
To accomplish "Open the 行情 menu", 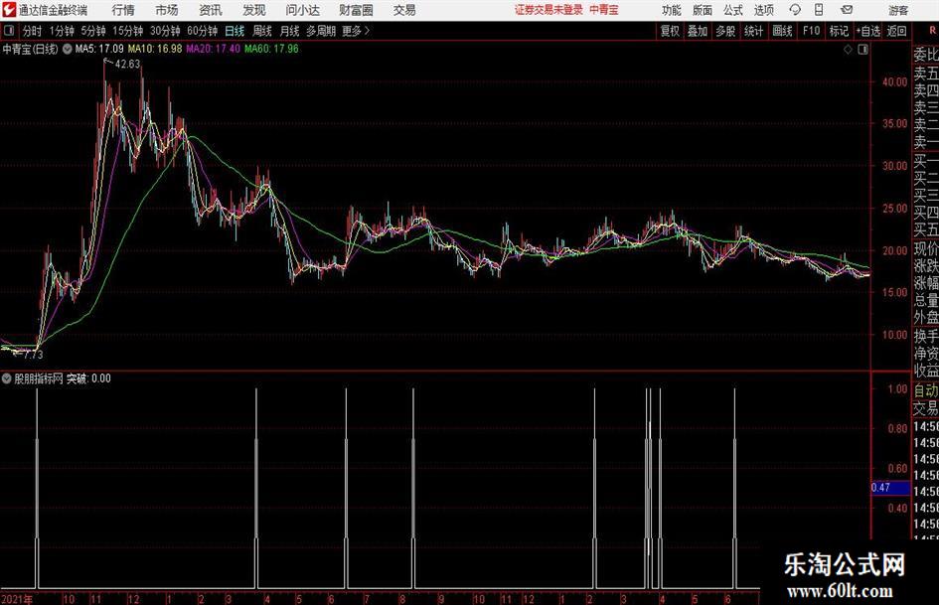I will [x=123, y=10].
